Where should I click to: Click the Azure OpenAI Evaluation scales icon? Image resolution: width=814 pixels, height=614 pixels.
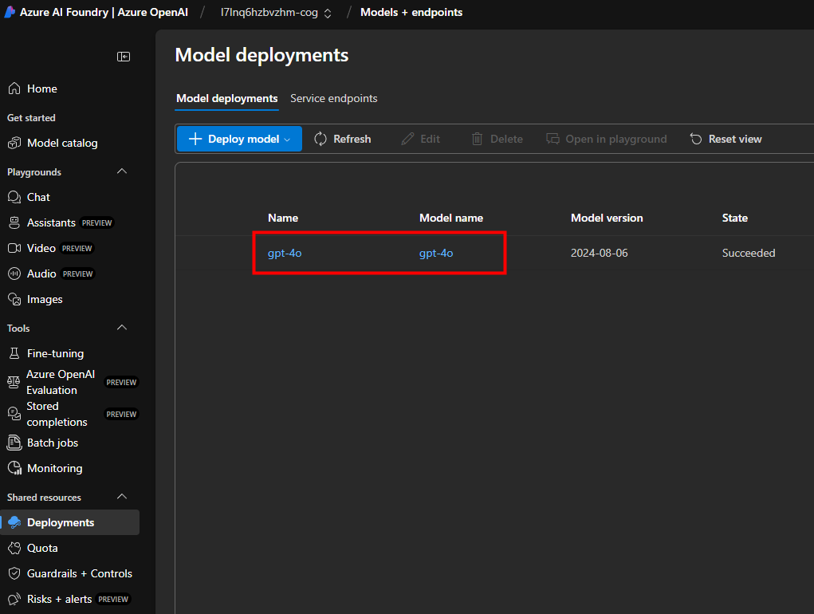[14, 382]
